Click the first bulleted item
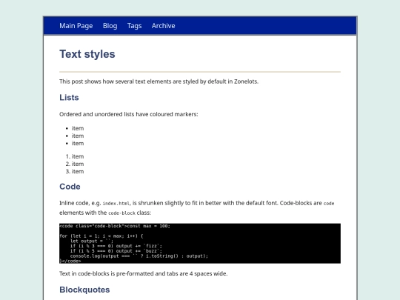 (x=78, y=128)
